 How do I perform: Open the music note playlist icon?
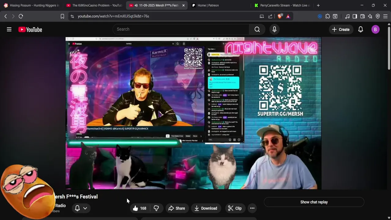point(347,16)
